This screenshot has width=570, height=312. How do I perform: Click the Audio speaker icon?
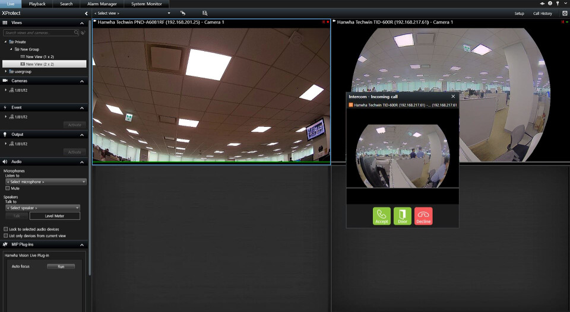(x=5, y=161)
